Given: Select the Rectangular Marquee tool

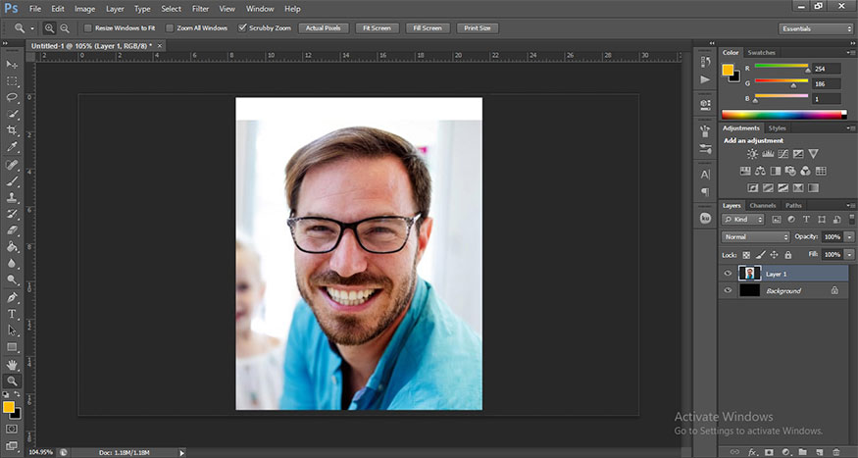Looking at the screenshot, I should 12,81.
